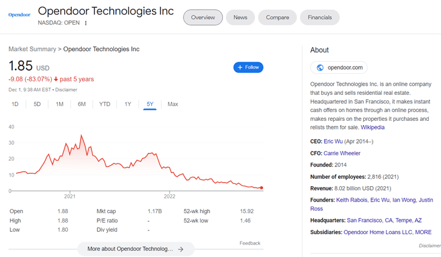441x257 pixels.
Task: Open the Financials tab
Action: 320,17
